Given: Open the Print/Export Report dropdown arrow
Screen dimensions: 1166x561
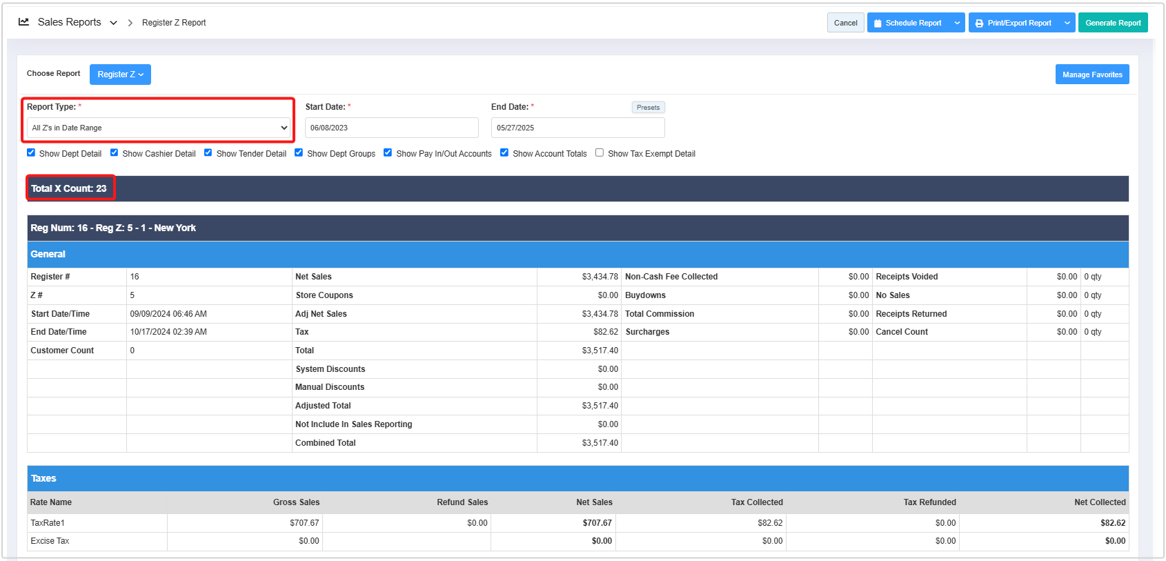Looking at the screenshot, I should click(1067, 23).
